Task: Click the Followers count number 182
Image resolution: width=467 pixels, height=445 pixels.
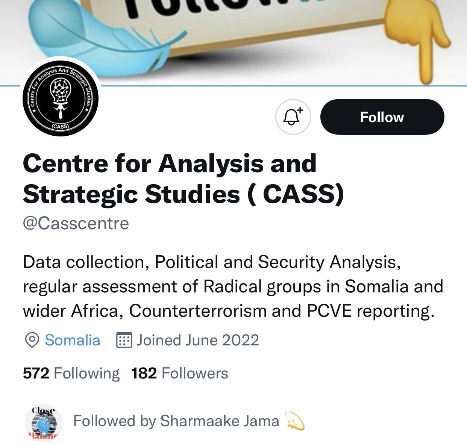Action: coord(144,373)
